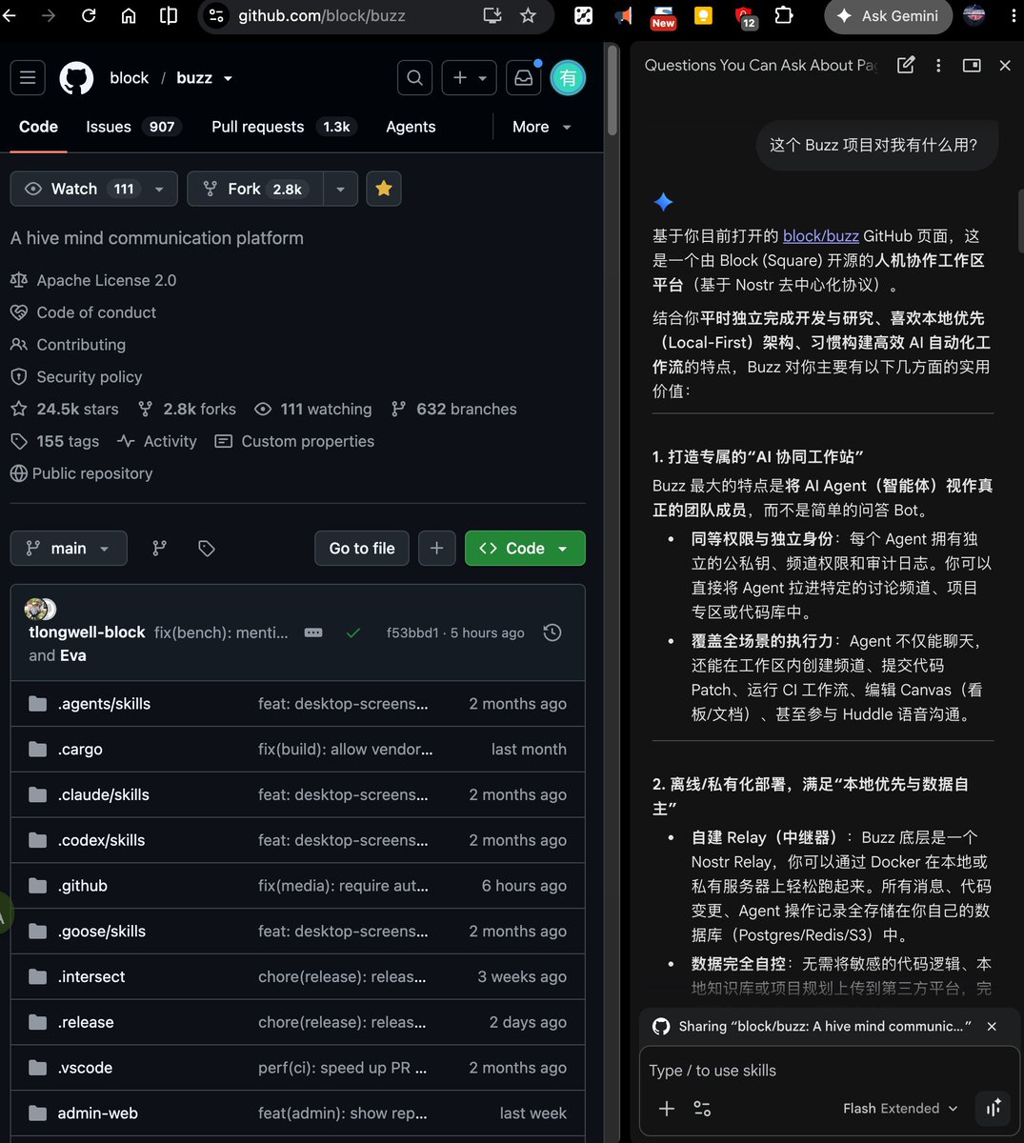Stop sharing block/buzz tab with Gemini
Image resolution: width=1024 pixels, height=1143 pixels.
click(992, 1026)
